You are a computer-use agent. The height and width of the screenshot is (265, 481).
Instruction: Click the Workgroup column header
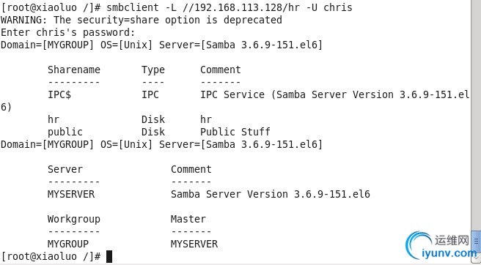tap(74, 219)
